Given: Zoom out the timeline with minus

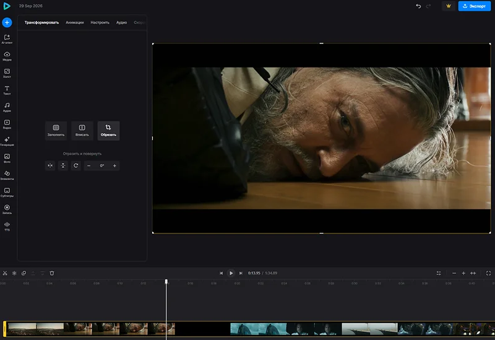Looking at the screenshot, I should [x=454, y=273].
